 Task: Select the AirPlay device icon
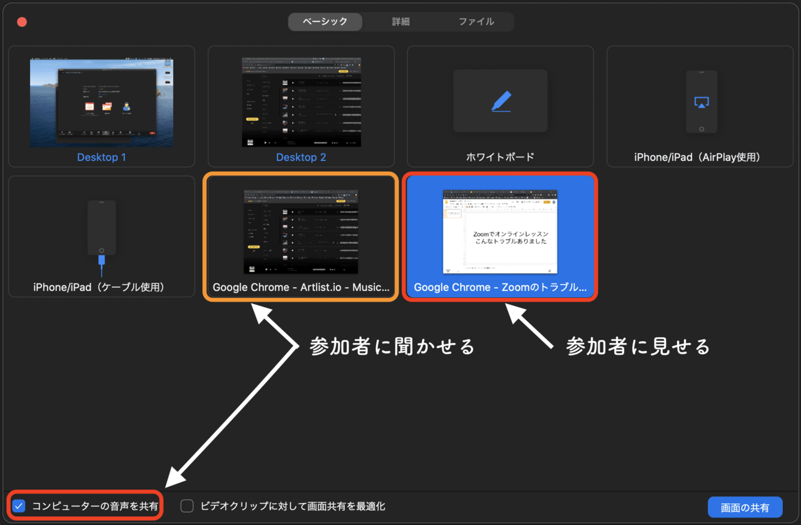tap(701, 102)
